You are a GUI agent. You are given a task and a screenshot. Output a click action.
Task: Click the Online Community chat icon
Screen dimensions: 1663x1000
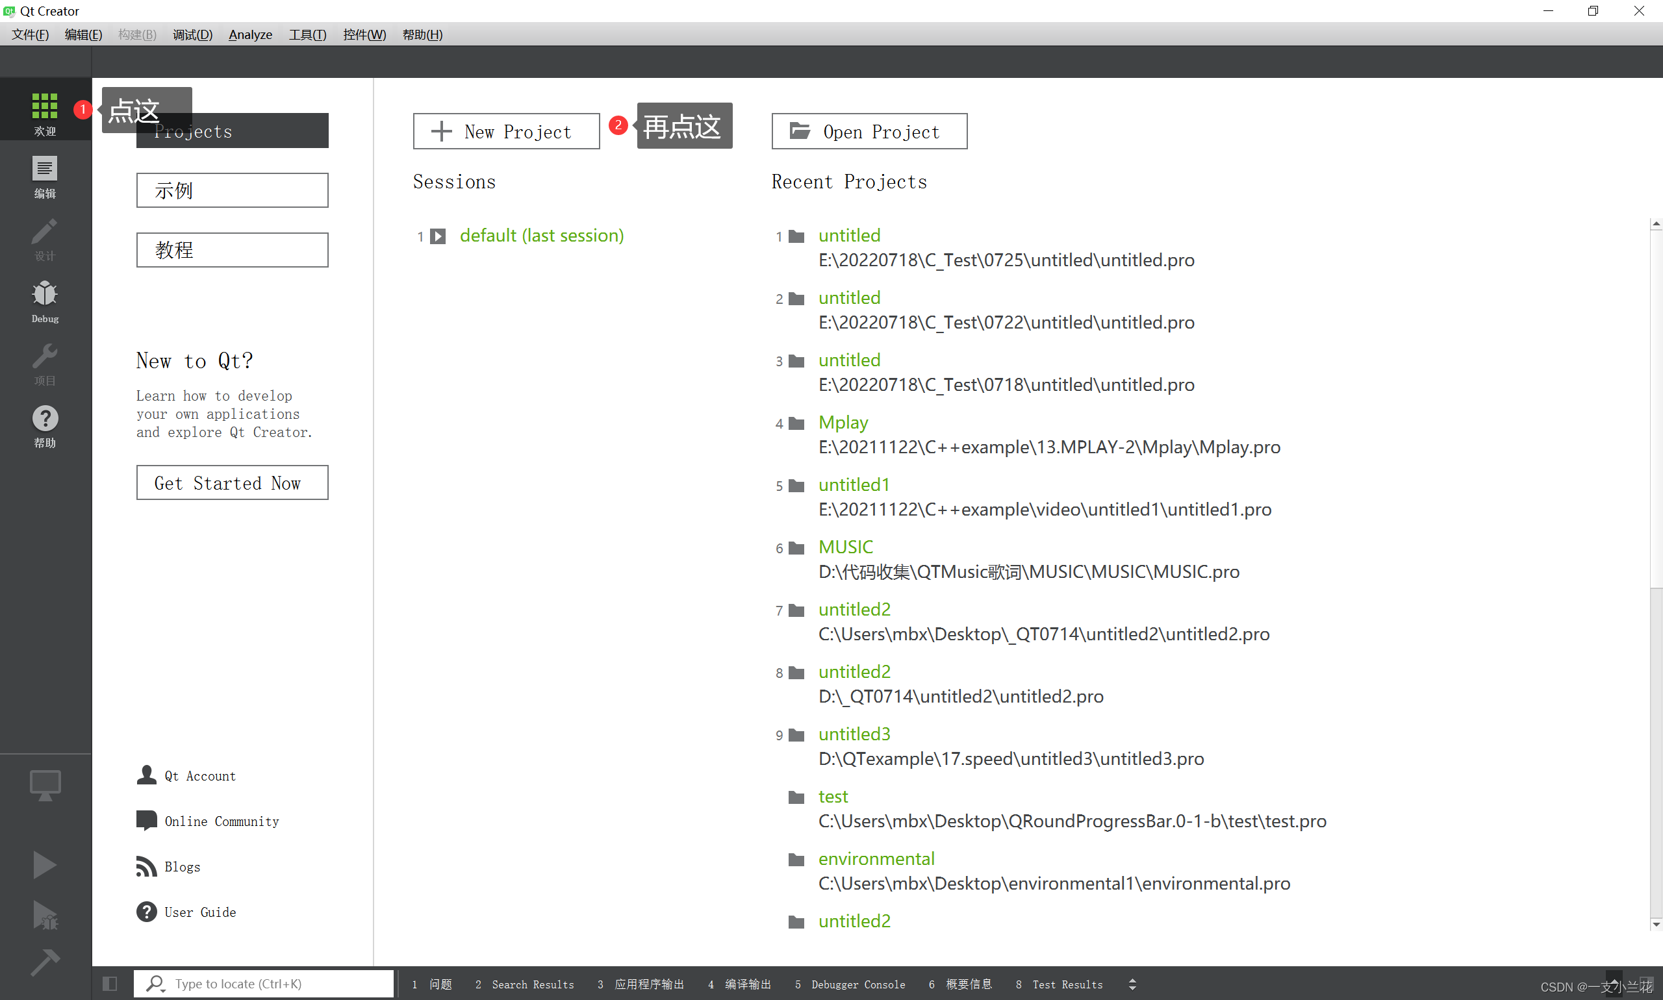[x=146, y=820]
